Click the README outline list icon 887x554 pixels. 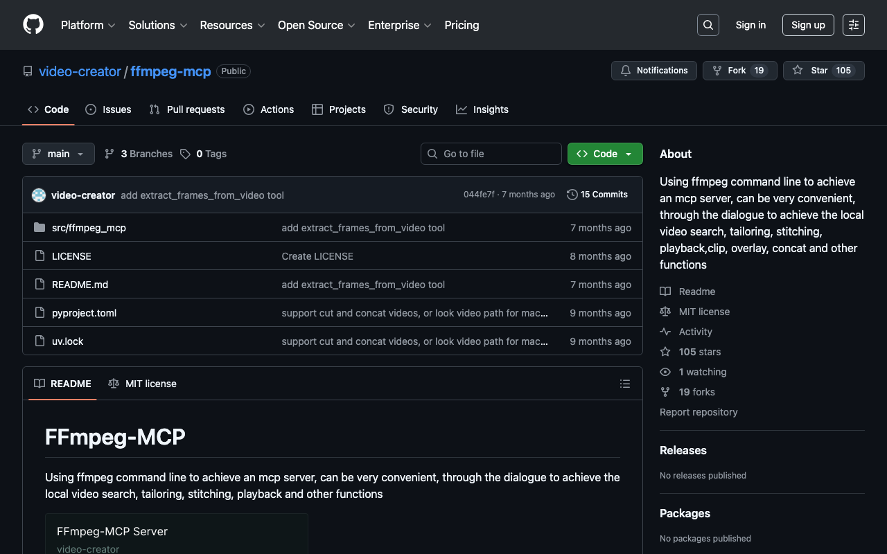pos(624,384)
